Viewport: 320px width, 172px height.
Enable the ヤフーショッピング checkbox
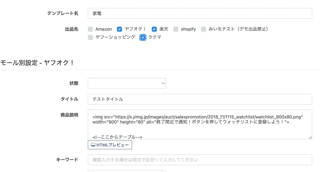(x=91, y=37)
